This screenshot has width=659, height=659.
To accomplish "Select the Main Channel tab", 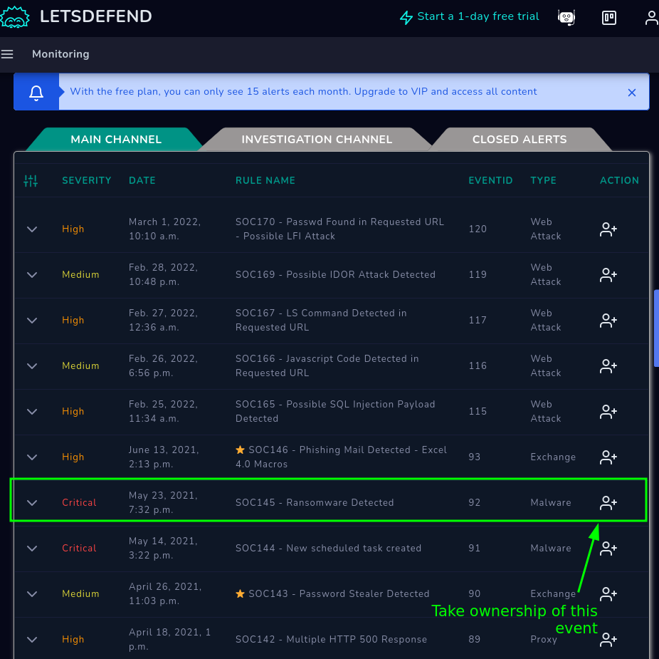I will pyautogui.click(x=116, y=140).
